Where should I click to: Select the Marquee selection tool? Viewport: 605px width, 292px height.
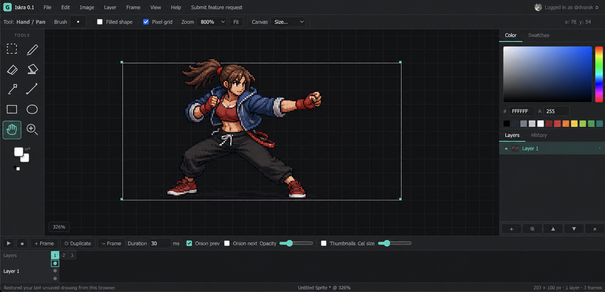point(12,49)
